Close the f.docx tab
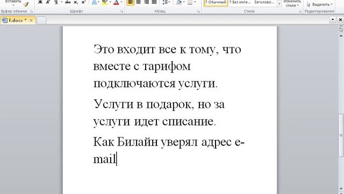The height and width of the screenshot is (194, 344). pos(31,20)
